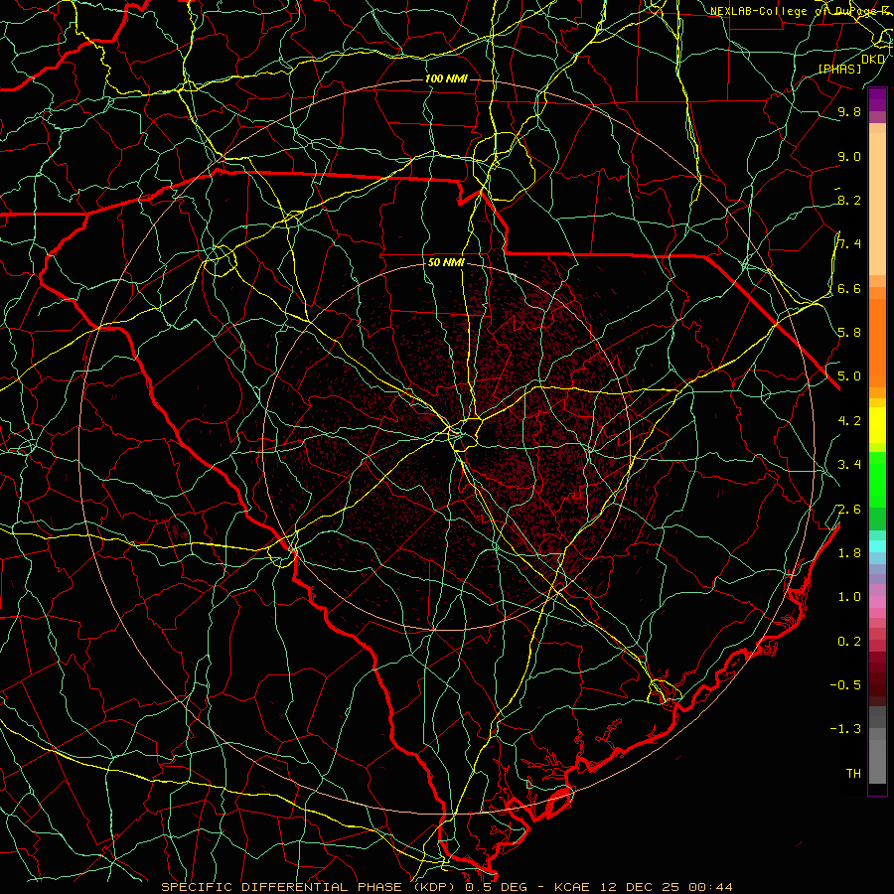The width and height of the screenshot is (894, 894).
Task: Click the 50 NMI range ring label
Action: click(446, 263)
